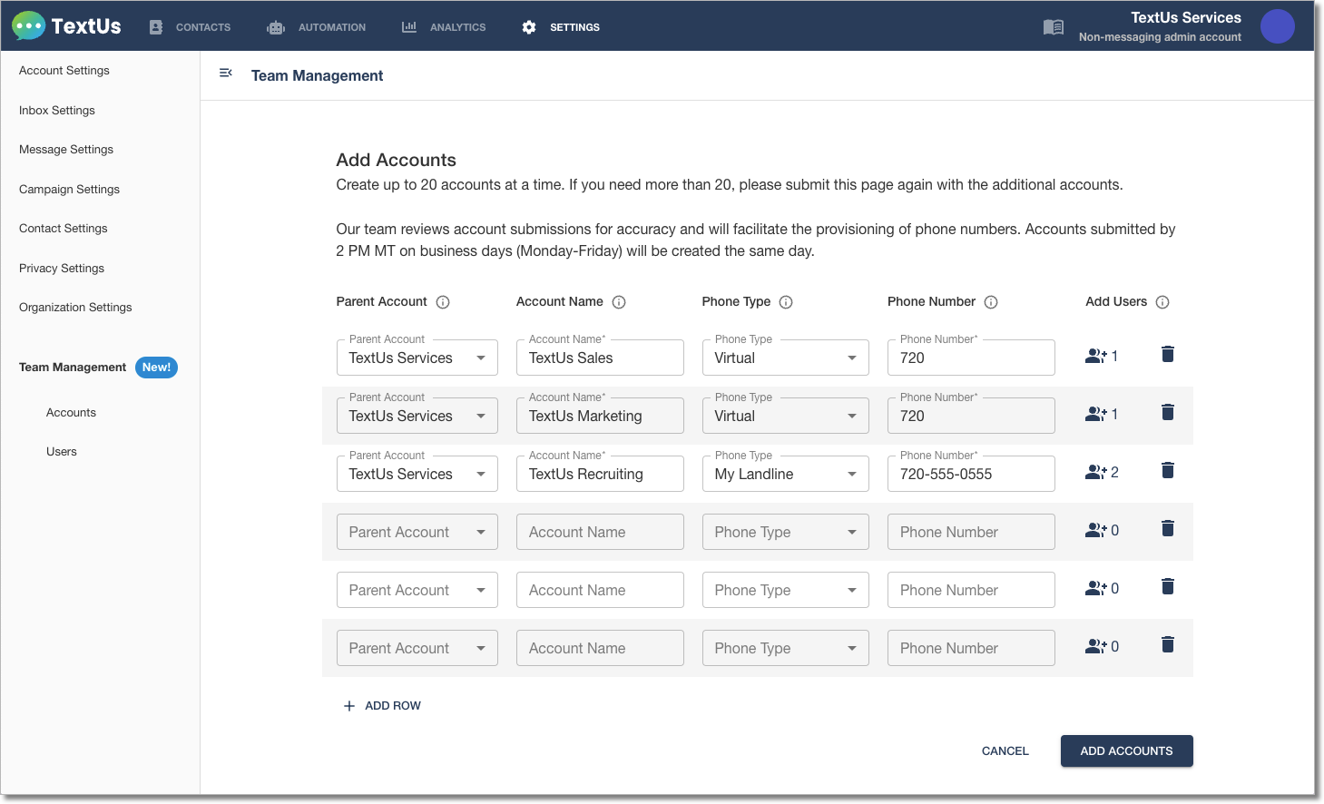Click the user avatar circle
Viewport: 1324px width, 804px height.
[x=1278, y=26]
